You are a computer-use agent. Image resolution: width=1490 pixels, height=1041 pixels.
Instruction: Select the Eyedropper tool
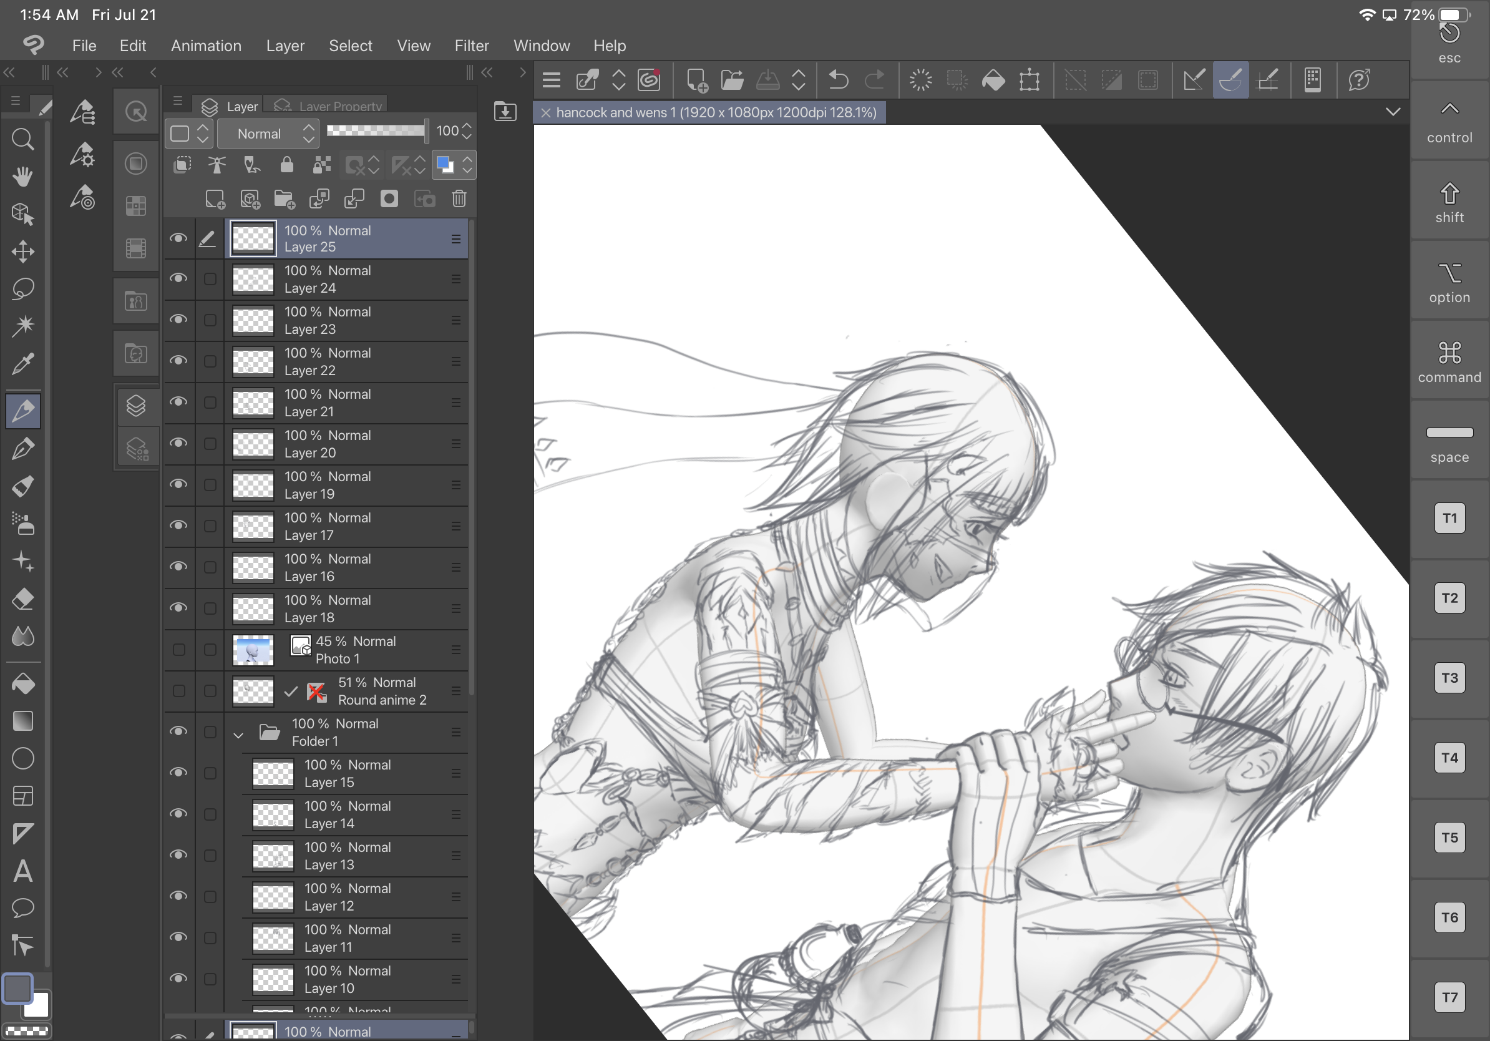pyautogui.click(x=23, y=364)
